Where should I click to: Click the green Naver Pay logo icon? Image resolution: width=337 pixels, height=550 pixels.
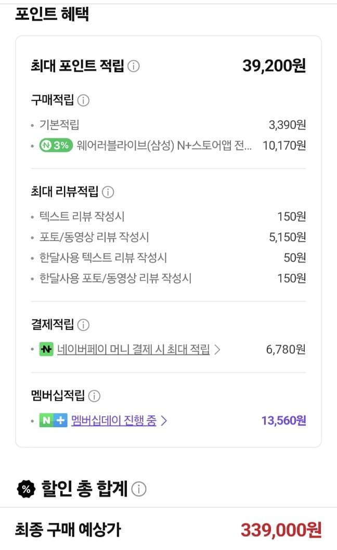[46, 349]
